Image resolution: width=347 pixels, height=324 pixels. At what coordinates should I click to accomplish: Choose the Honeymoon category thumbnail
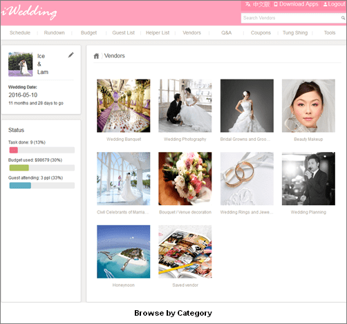[124, 251]
